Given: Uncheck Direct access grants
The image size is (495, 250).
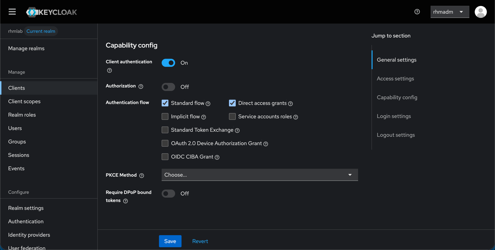Looking at the screenshot, I should click(x=232, y=103).
